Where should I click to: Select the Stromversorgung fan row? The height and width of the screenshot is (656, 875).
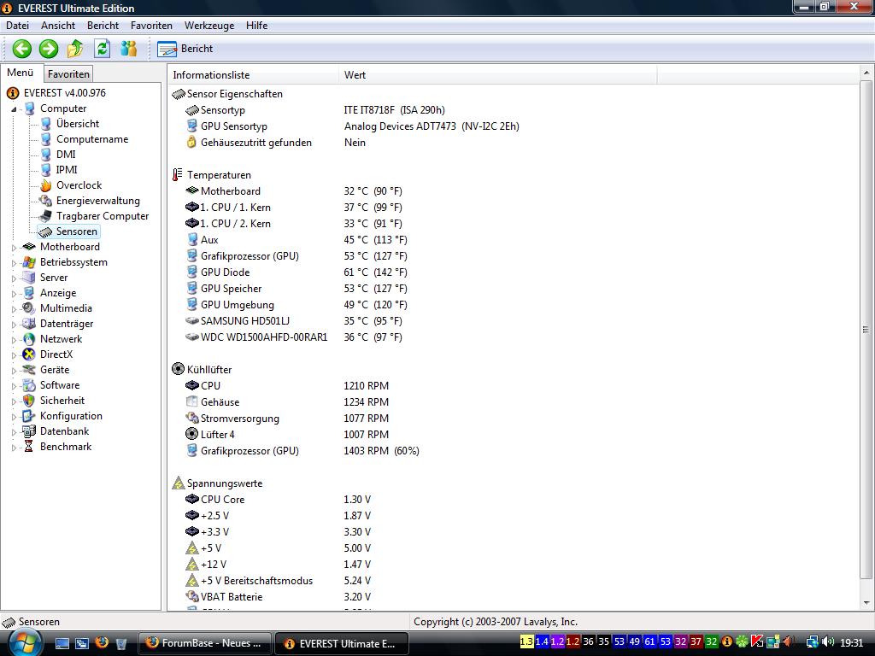287,419
